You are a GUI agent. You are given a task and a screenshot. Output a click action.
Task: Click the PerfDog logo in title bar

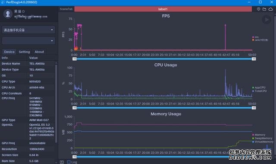(3, 2)
